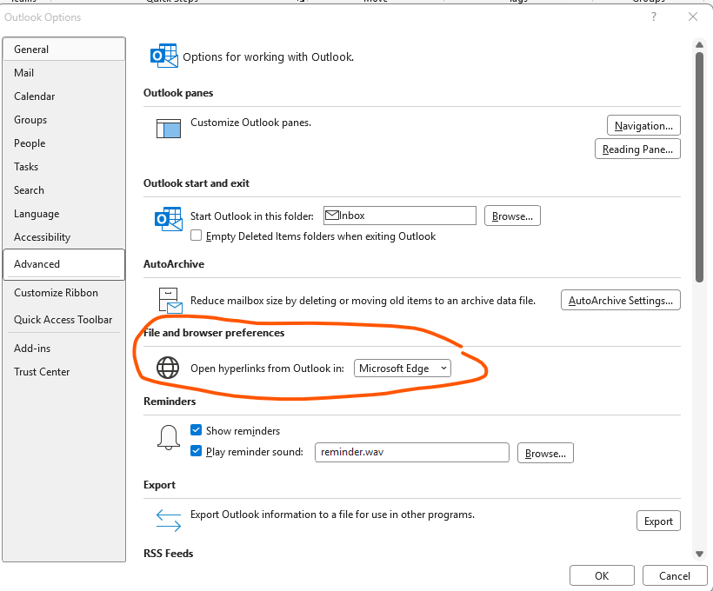Toggle Play reminder sound checkbox
Screen dimensions: 713x591
pyautogui.click(x=196, y=451)
